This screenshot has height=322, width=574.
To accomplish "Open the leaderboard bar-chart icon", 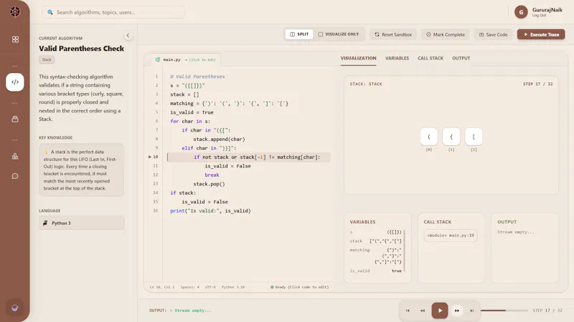I will click(x=15, y=156).
